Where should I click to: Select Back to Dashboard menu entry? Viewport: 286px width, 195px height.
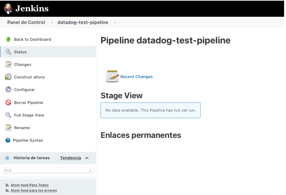32,39
